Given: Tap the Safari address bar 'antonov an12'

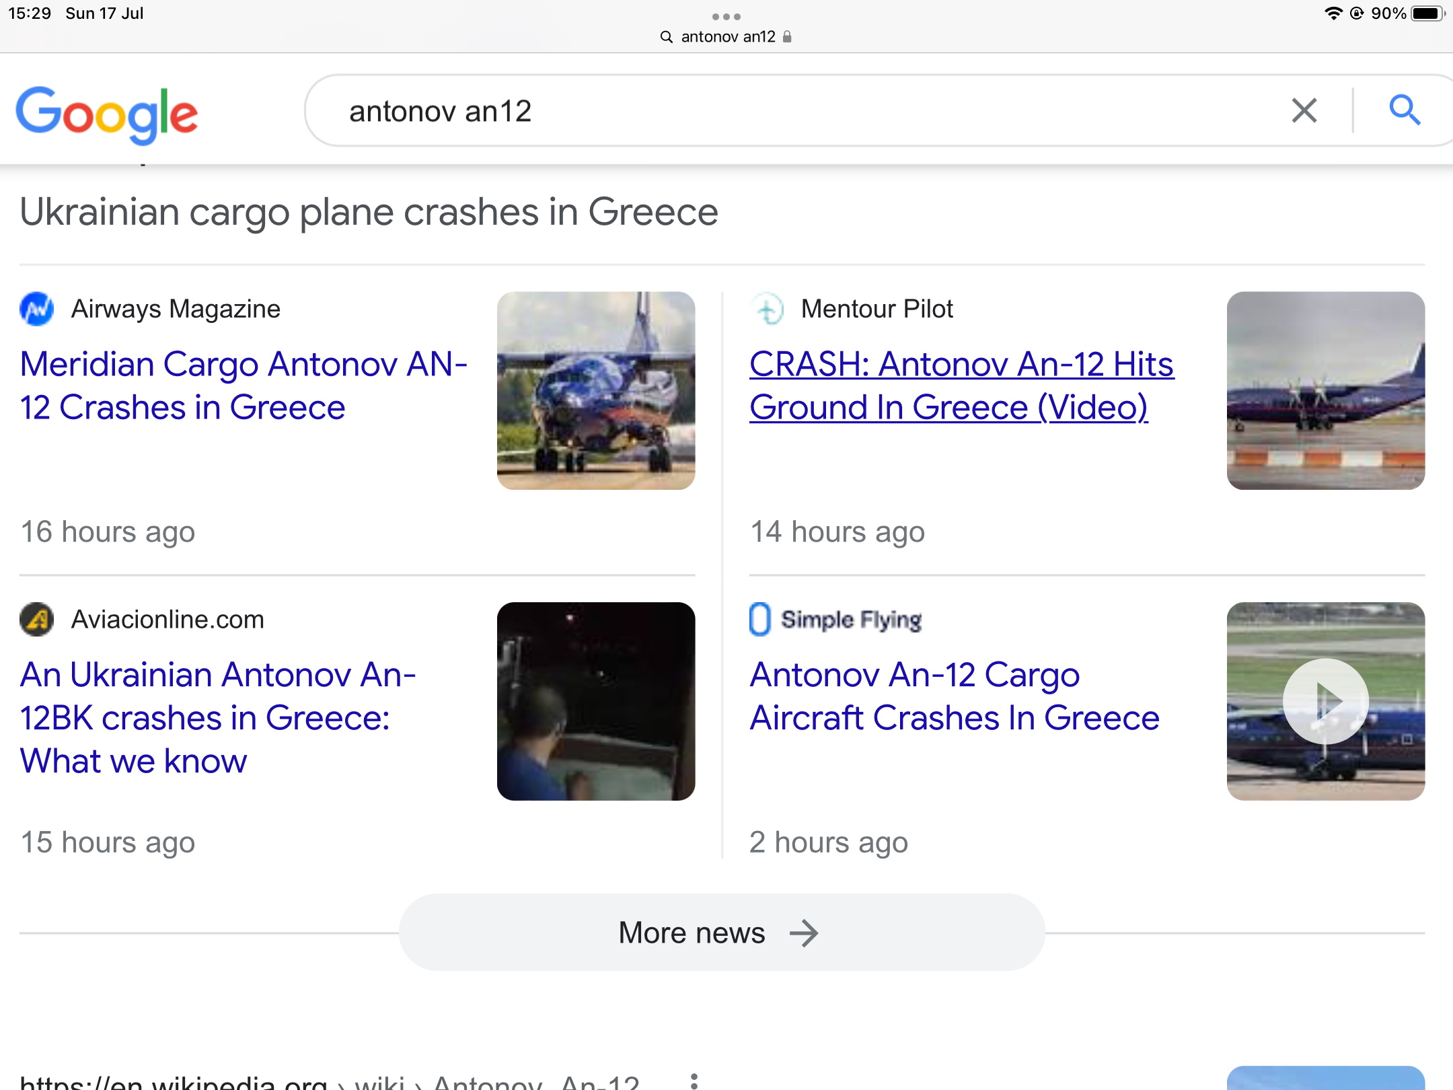Looking at the screenshot, I should (727, 36).
